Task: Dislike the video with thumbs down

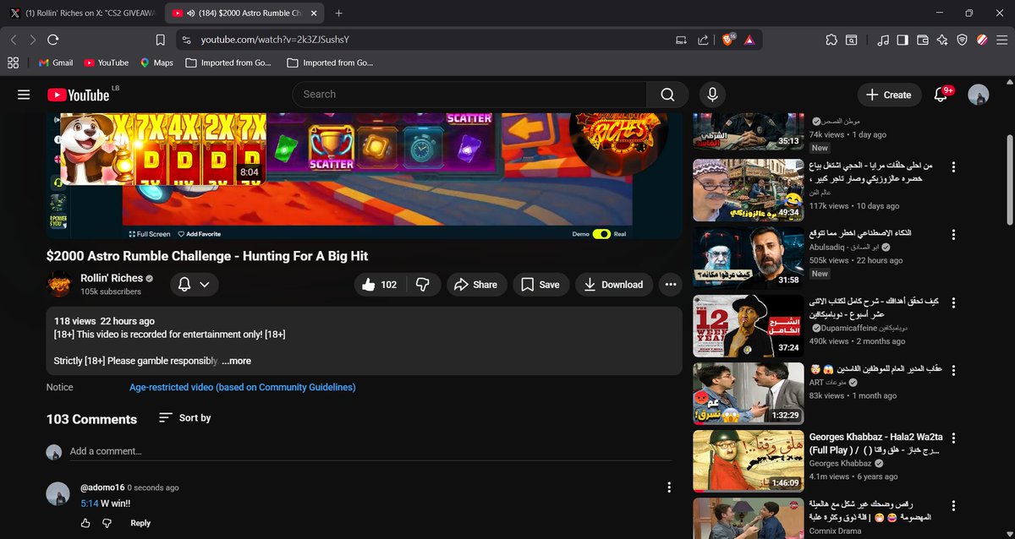Action: 423,285
